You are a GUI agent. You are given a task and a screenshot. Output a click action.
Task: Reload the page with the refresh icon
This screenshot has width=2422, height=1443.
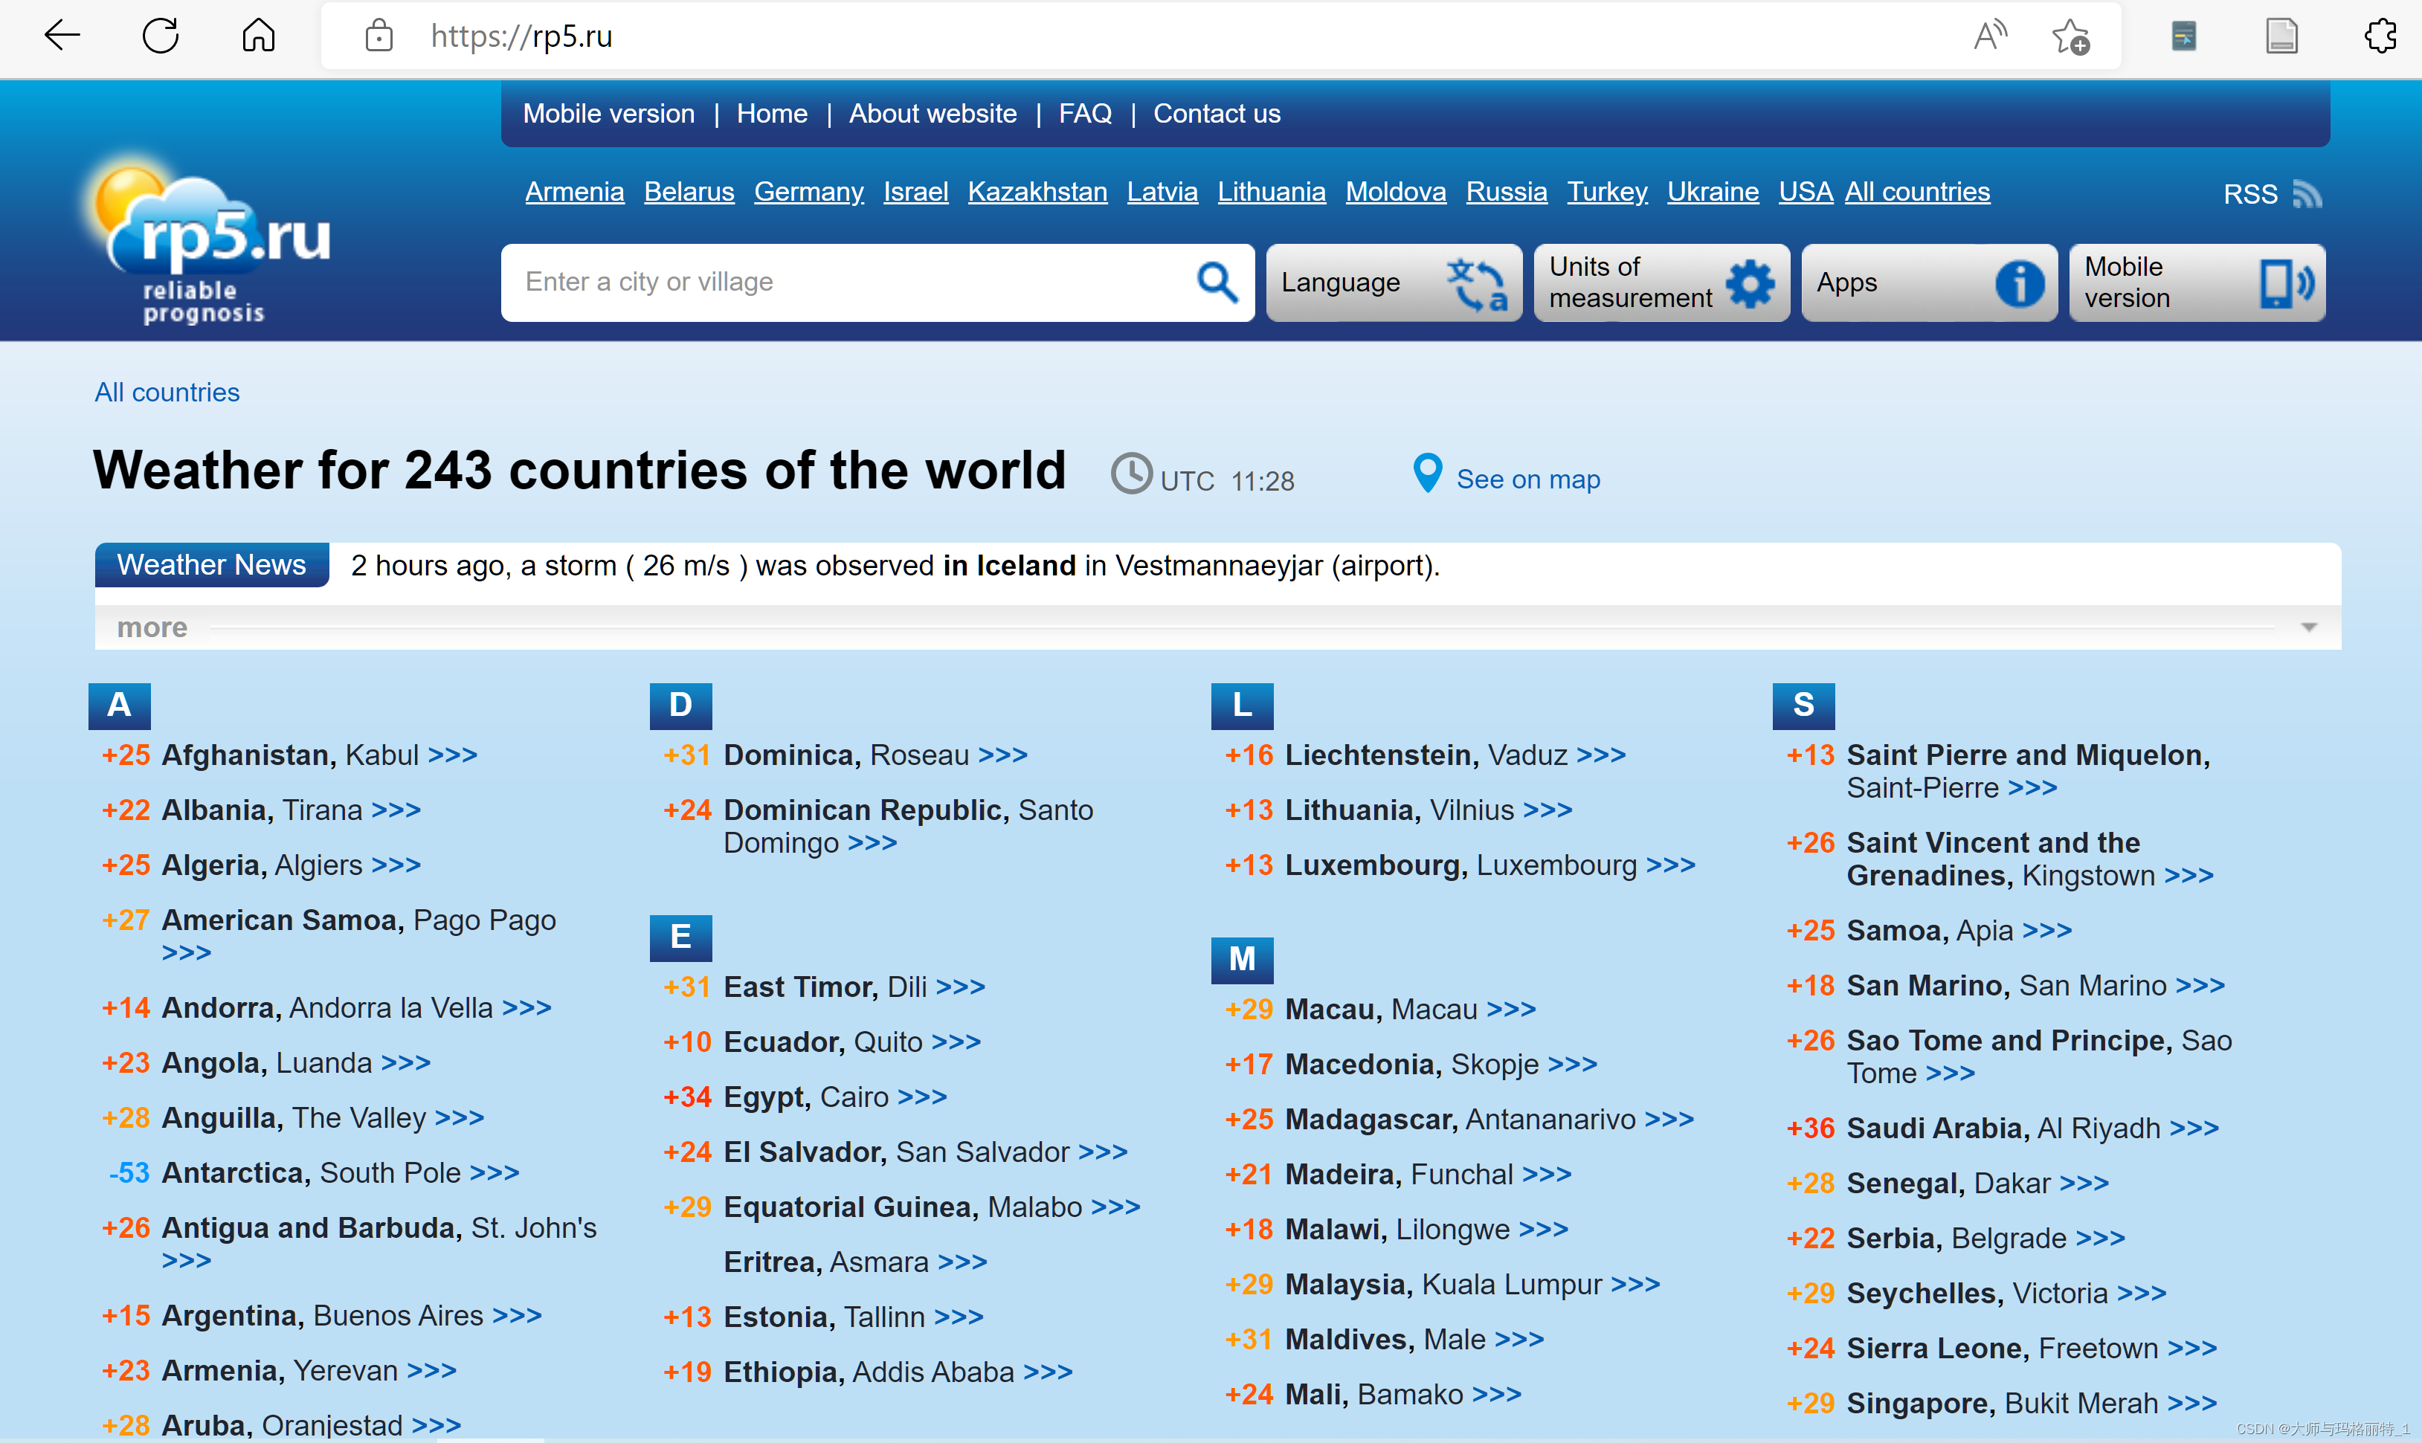coord(161,36)
